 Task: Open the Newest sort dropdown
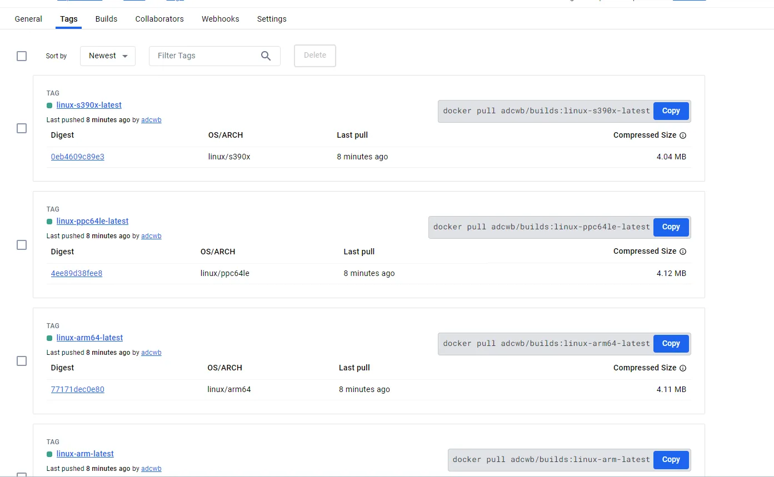108,56
